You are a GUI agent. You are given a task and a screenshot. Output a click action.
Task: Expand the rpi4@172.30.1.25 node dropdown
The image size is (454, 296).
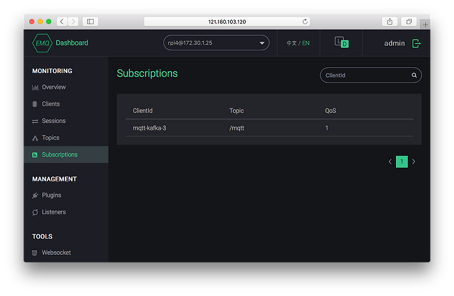pos(216,43)
